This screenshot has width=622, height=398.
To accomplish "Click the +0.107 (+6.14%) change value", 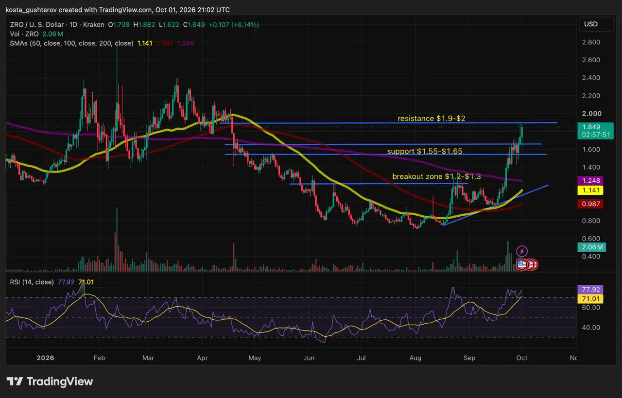I will point(234,24).
